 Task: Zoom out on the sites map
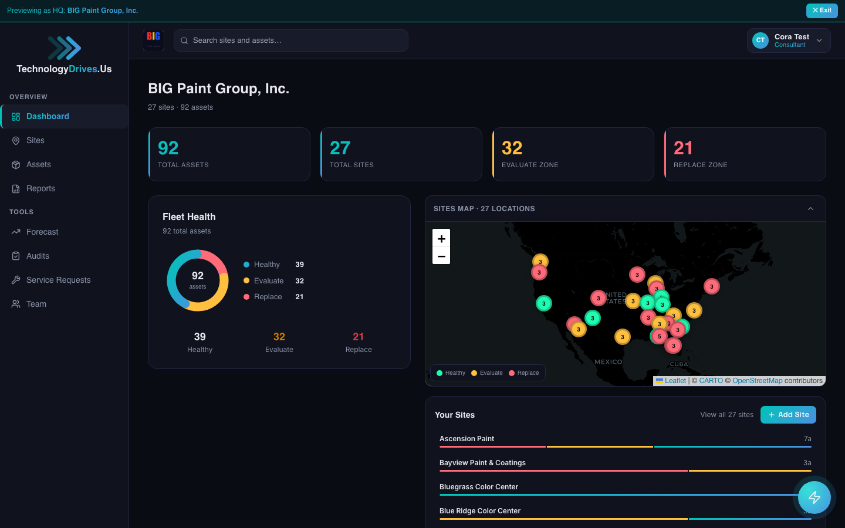441,256
